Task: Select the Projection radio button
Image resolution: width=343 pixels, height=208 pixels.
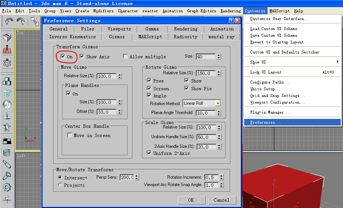Action: (60, 185)
